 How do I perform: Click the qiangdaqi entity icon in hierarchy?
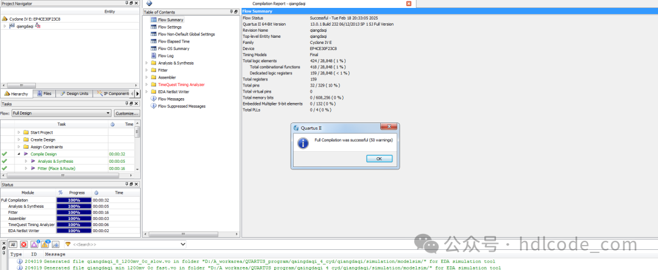tap(12, 26)
